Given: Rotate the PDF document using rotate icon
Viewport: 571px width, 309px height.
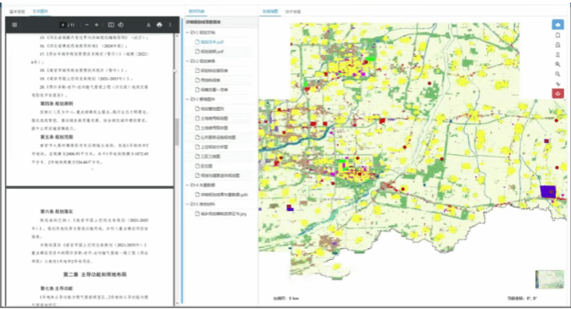Looking at the screenshot, I should point(121,25).
